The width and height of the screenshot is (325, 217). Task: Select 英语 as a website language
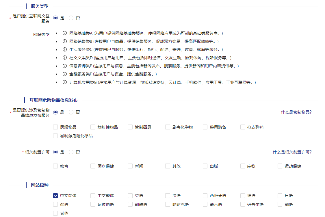click(130, 195)
